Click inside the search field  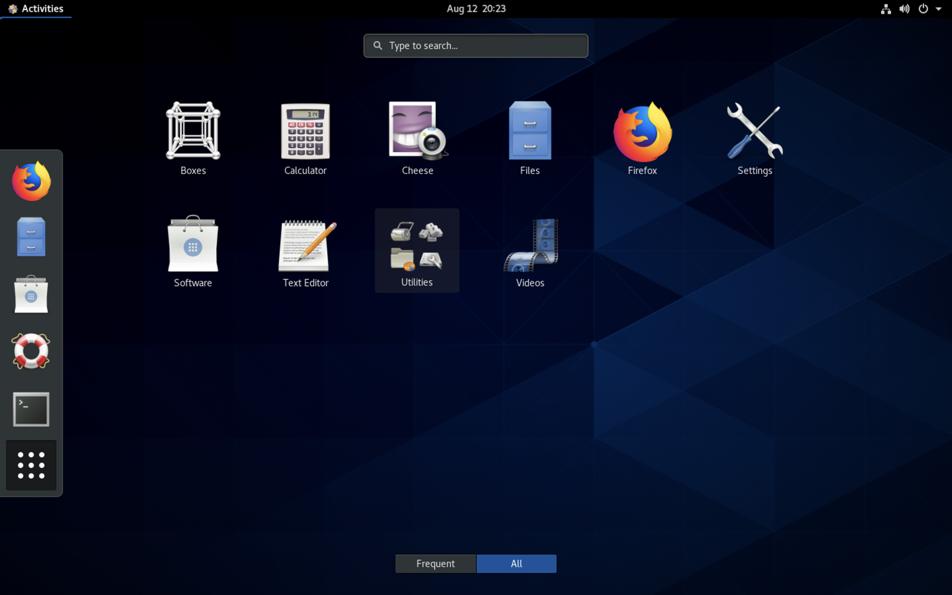click(x=475, y=46)
